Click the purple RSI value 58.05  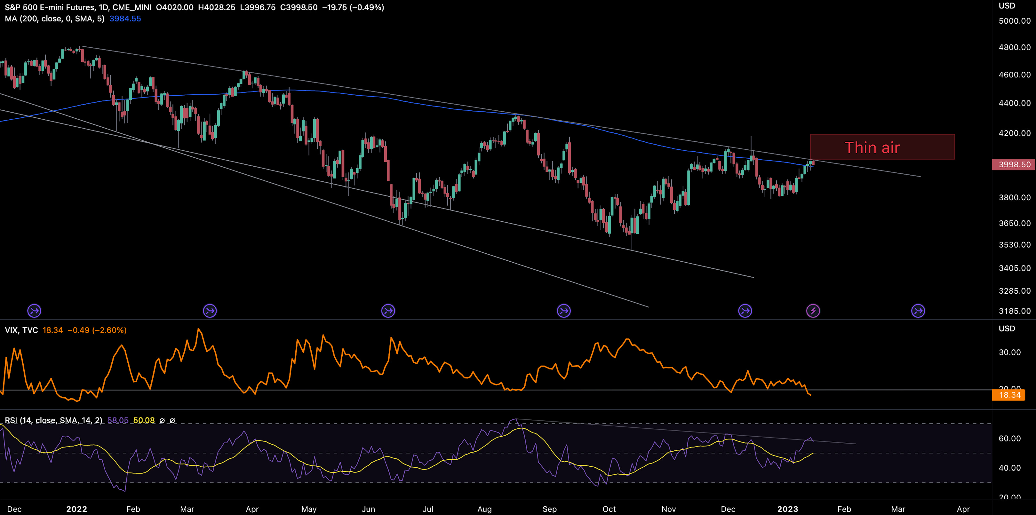[118, 421]
